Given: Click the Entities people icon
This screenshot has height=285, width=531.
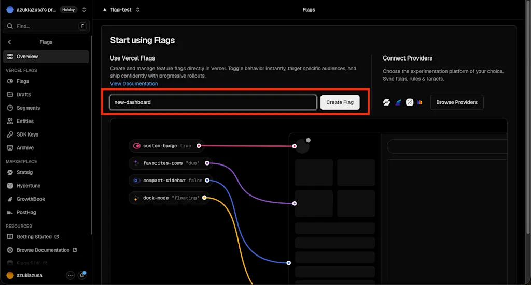Looking at the screenshot, I should coord(10,121).
